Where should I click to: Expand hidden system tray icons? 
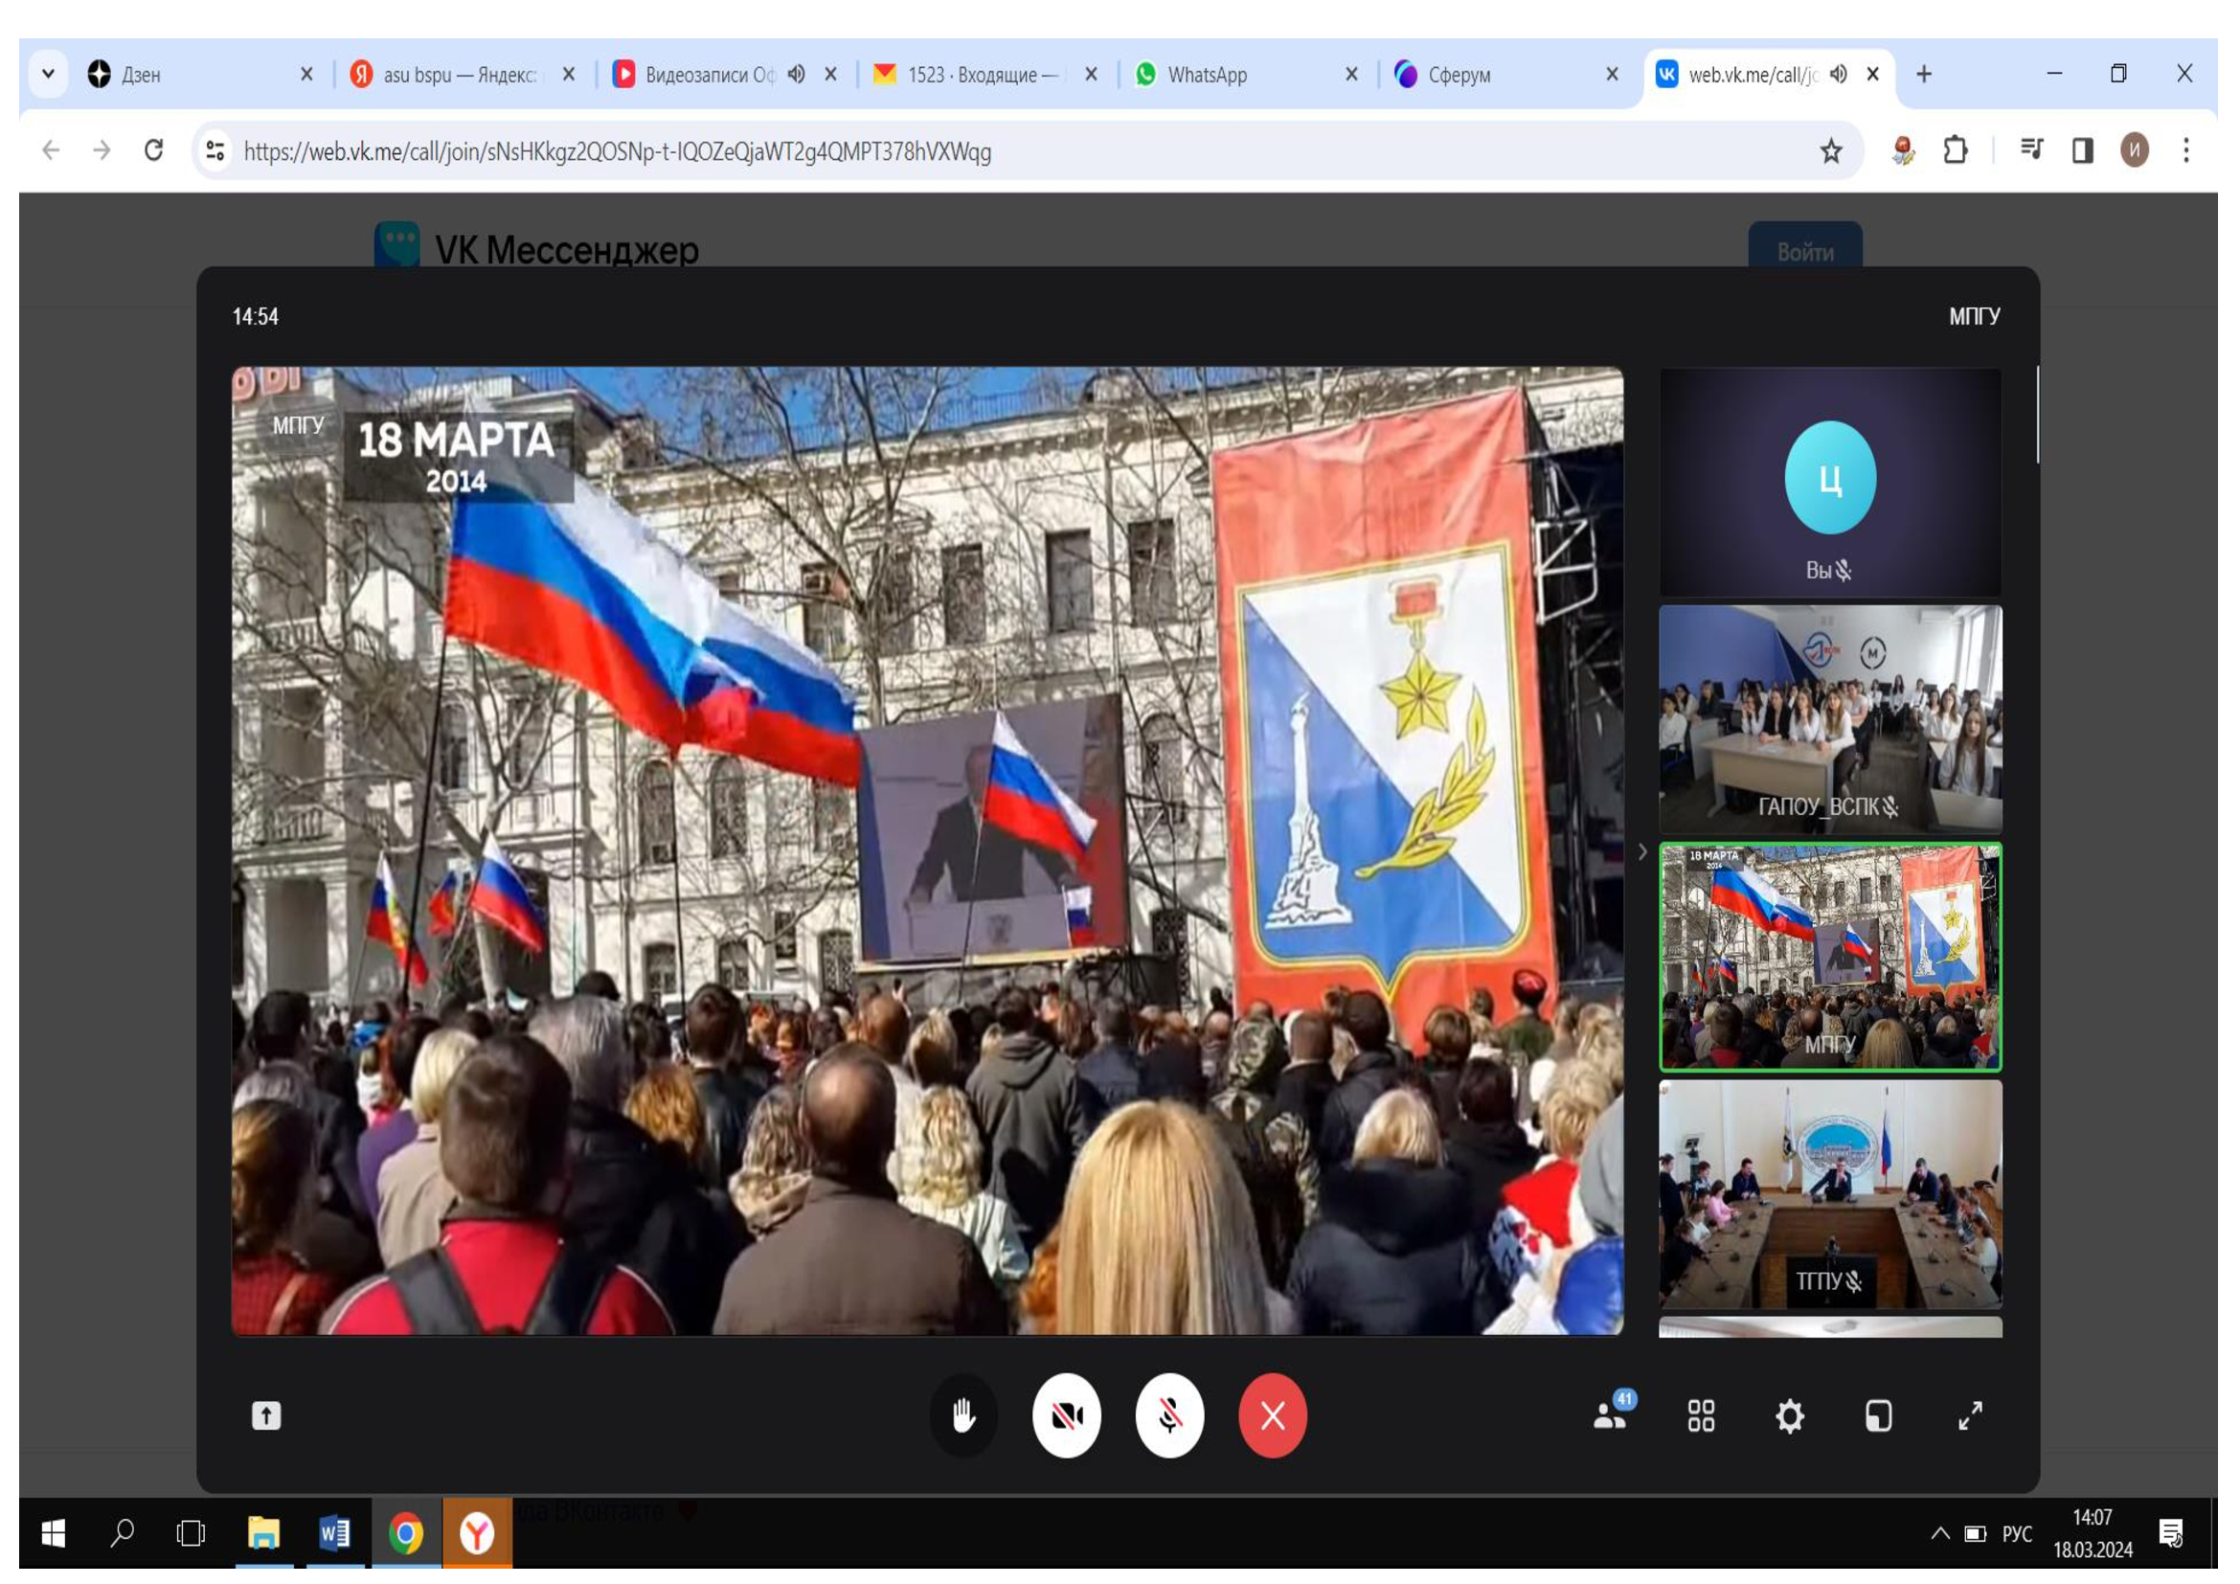click(x=1939, y=1533)
